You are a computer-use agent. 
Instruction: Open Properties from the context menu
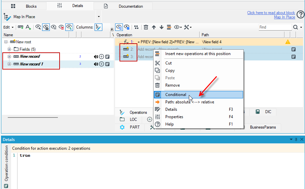pos(198,117)
